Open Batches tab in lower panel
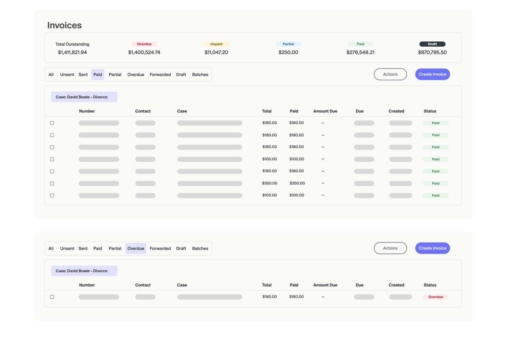The image size is (507, 338). click(x=200, y=249)
